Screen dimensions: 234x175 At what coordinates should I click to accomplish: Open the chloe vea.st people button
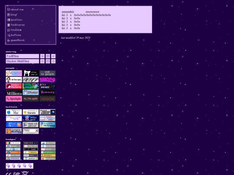[31, 73]
